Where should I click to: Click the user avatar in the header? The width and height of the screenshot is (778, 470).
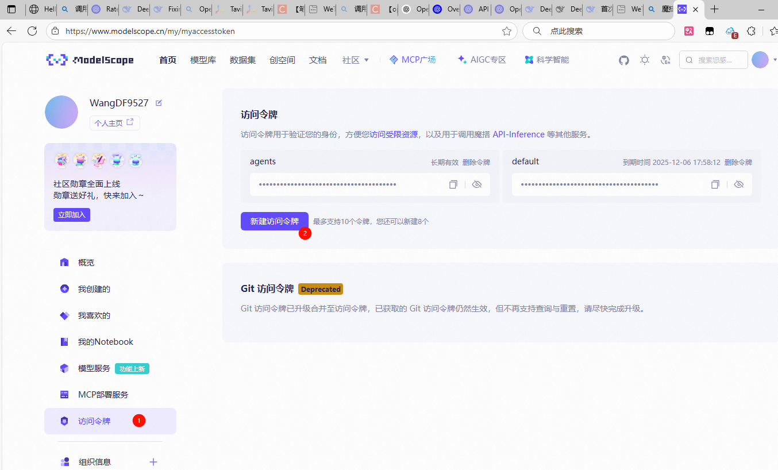[760, 60]
